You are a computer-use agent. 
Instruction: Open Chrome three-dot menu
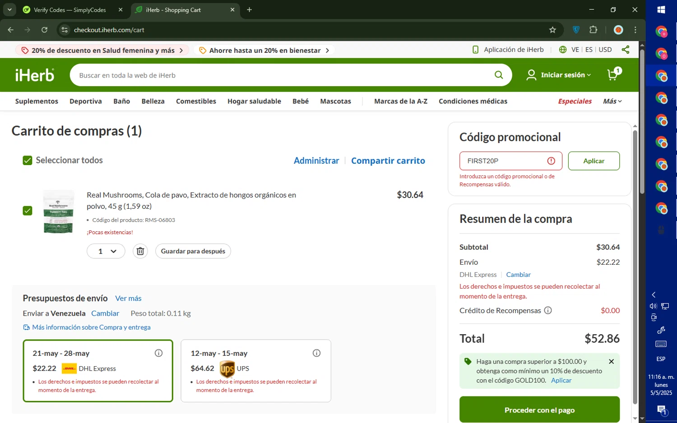pos(635,30)
